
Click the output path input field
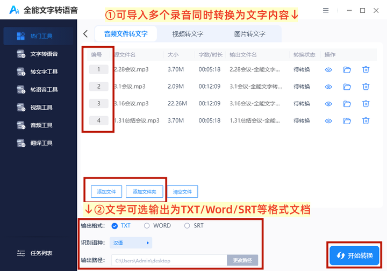tap(169, 260)
